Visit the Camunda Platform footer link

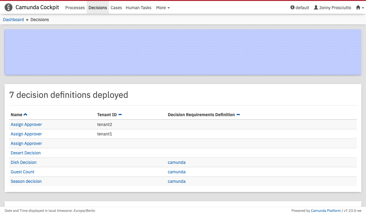326,211
